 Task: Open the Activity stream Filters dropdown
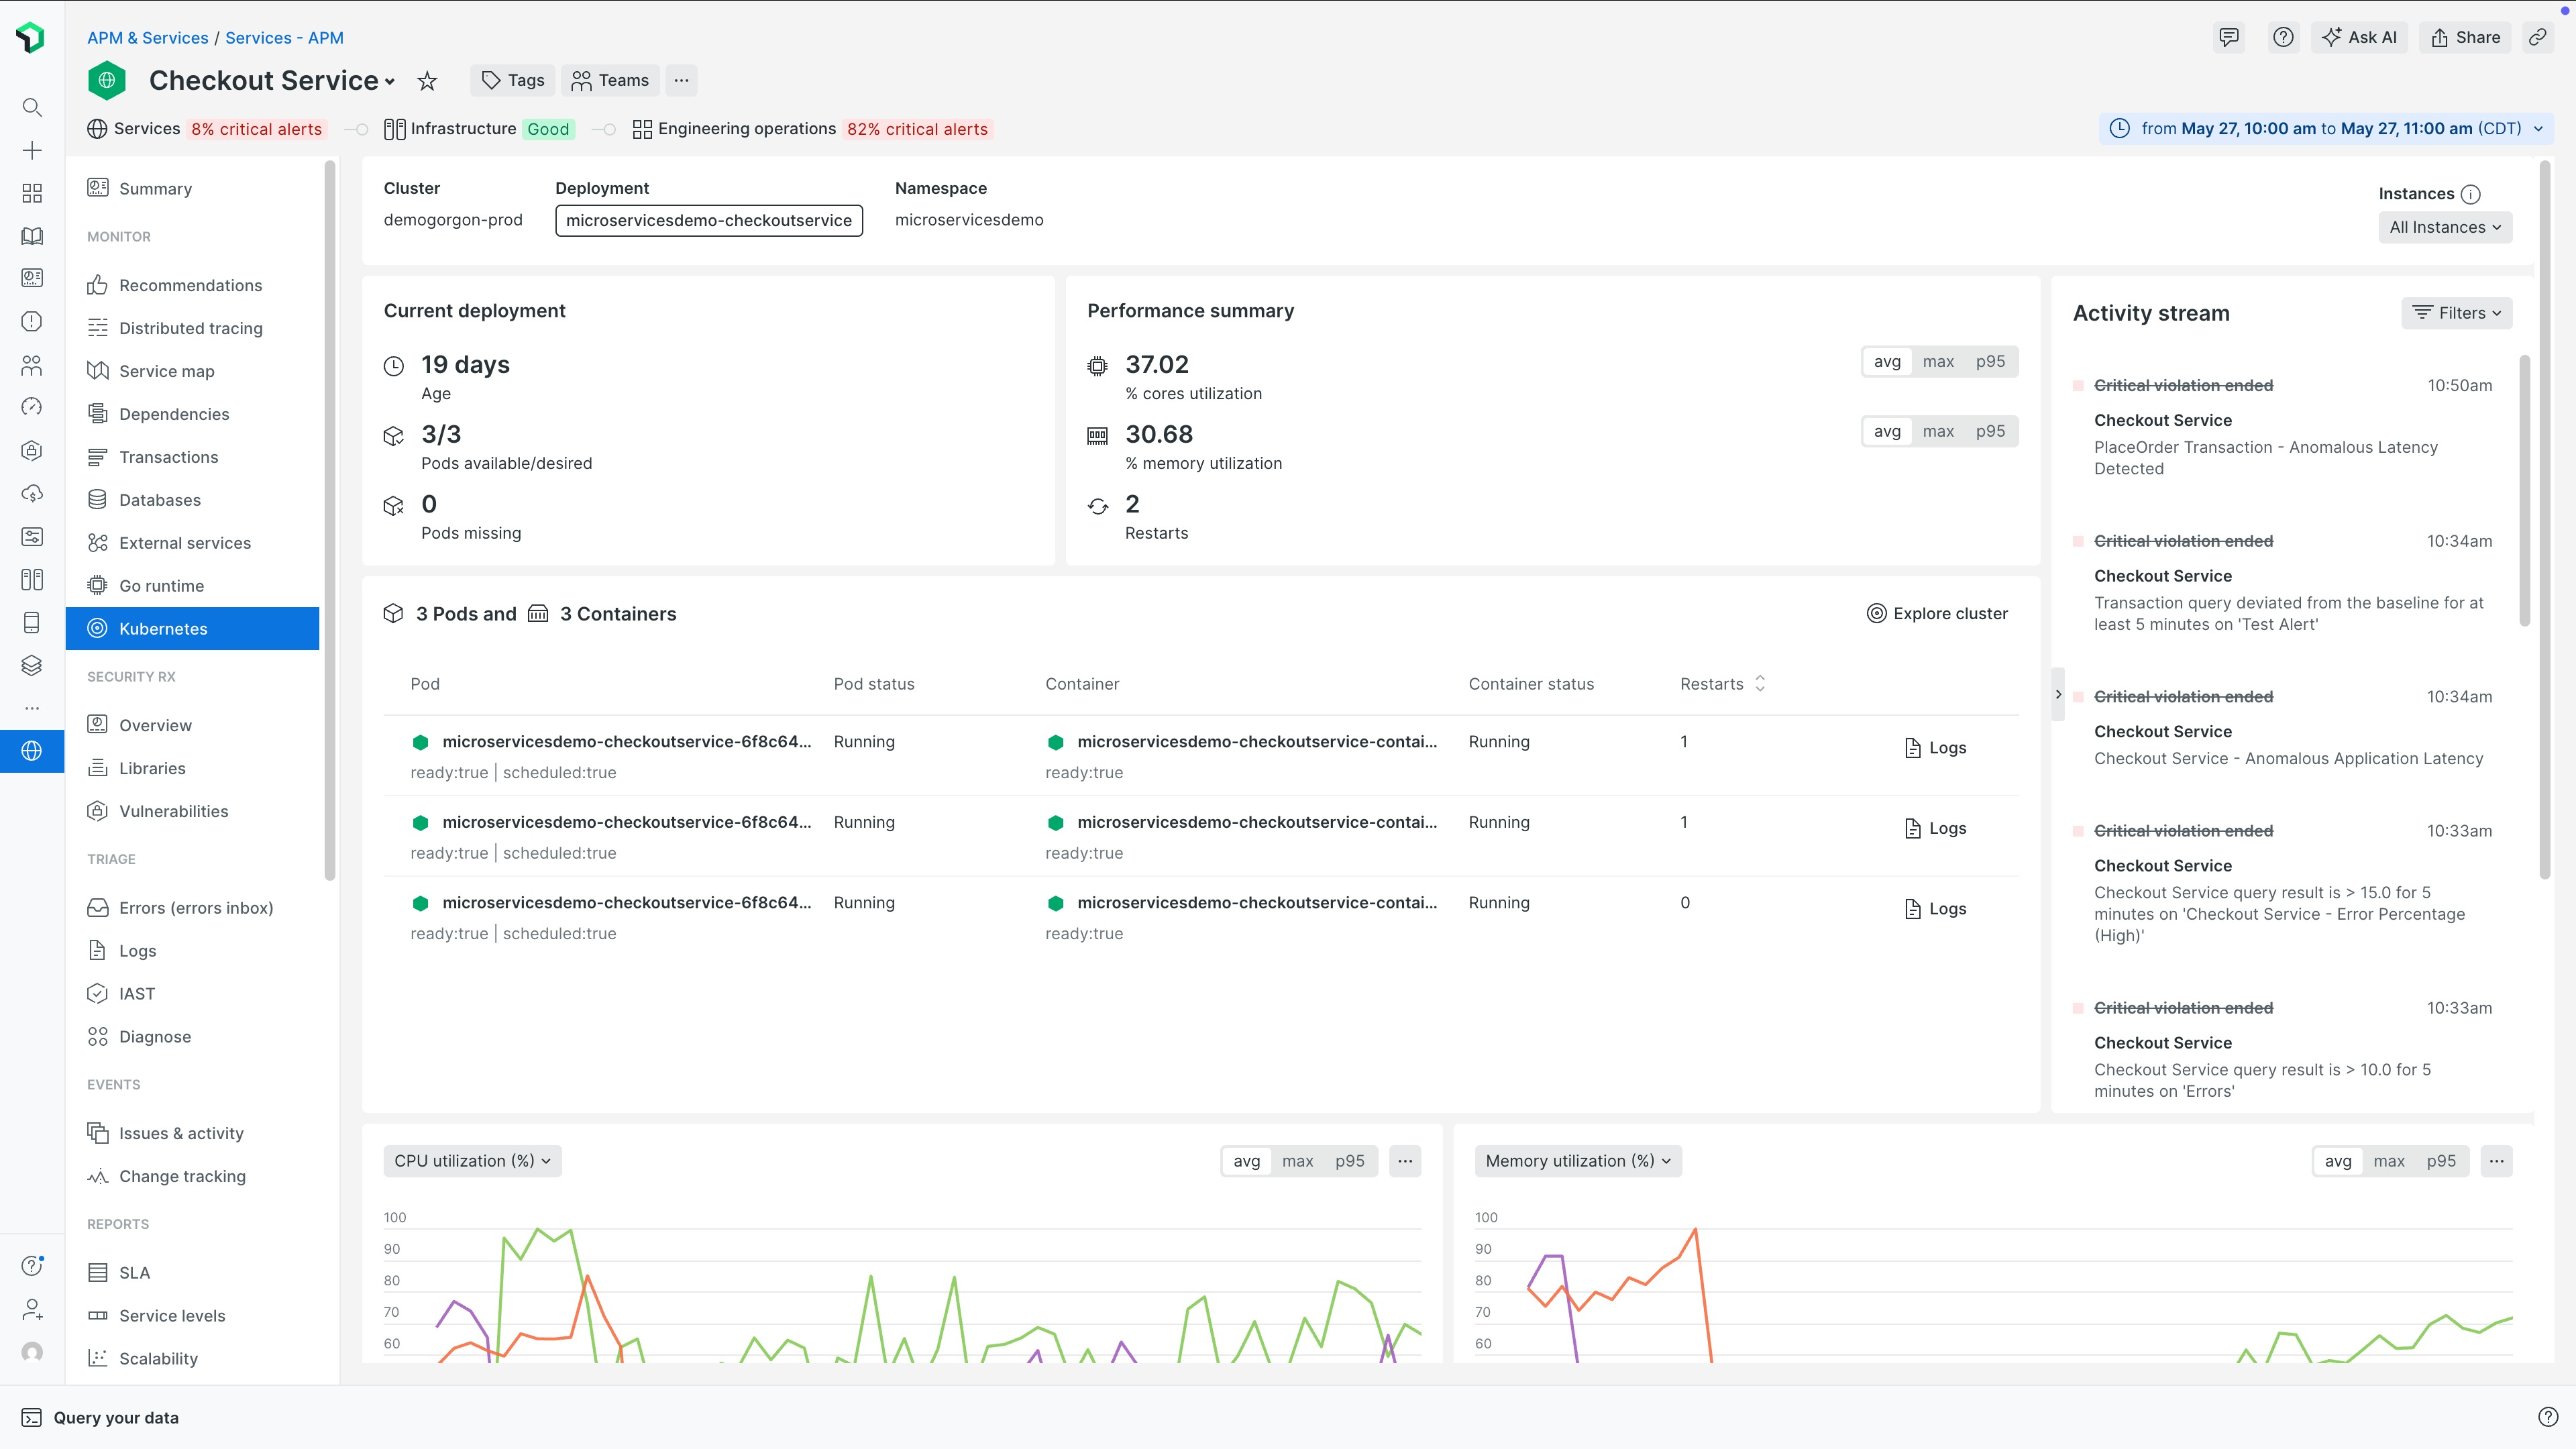(x=2457, y=312)
